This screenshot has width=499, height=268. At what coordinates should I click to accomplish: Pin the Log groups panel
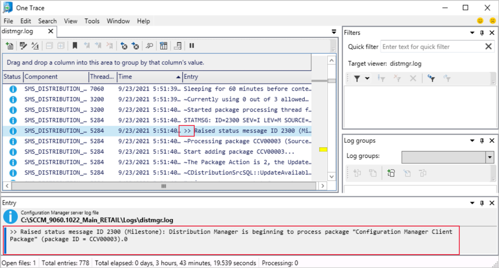point(482,141)
